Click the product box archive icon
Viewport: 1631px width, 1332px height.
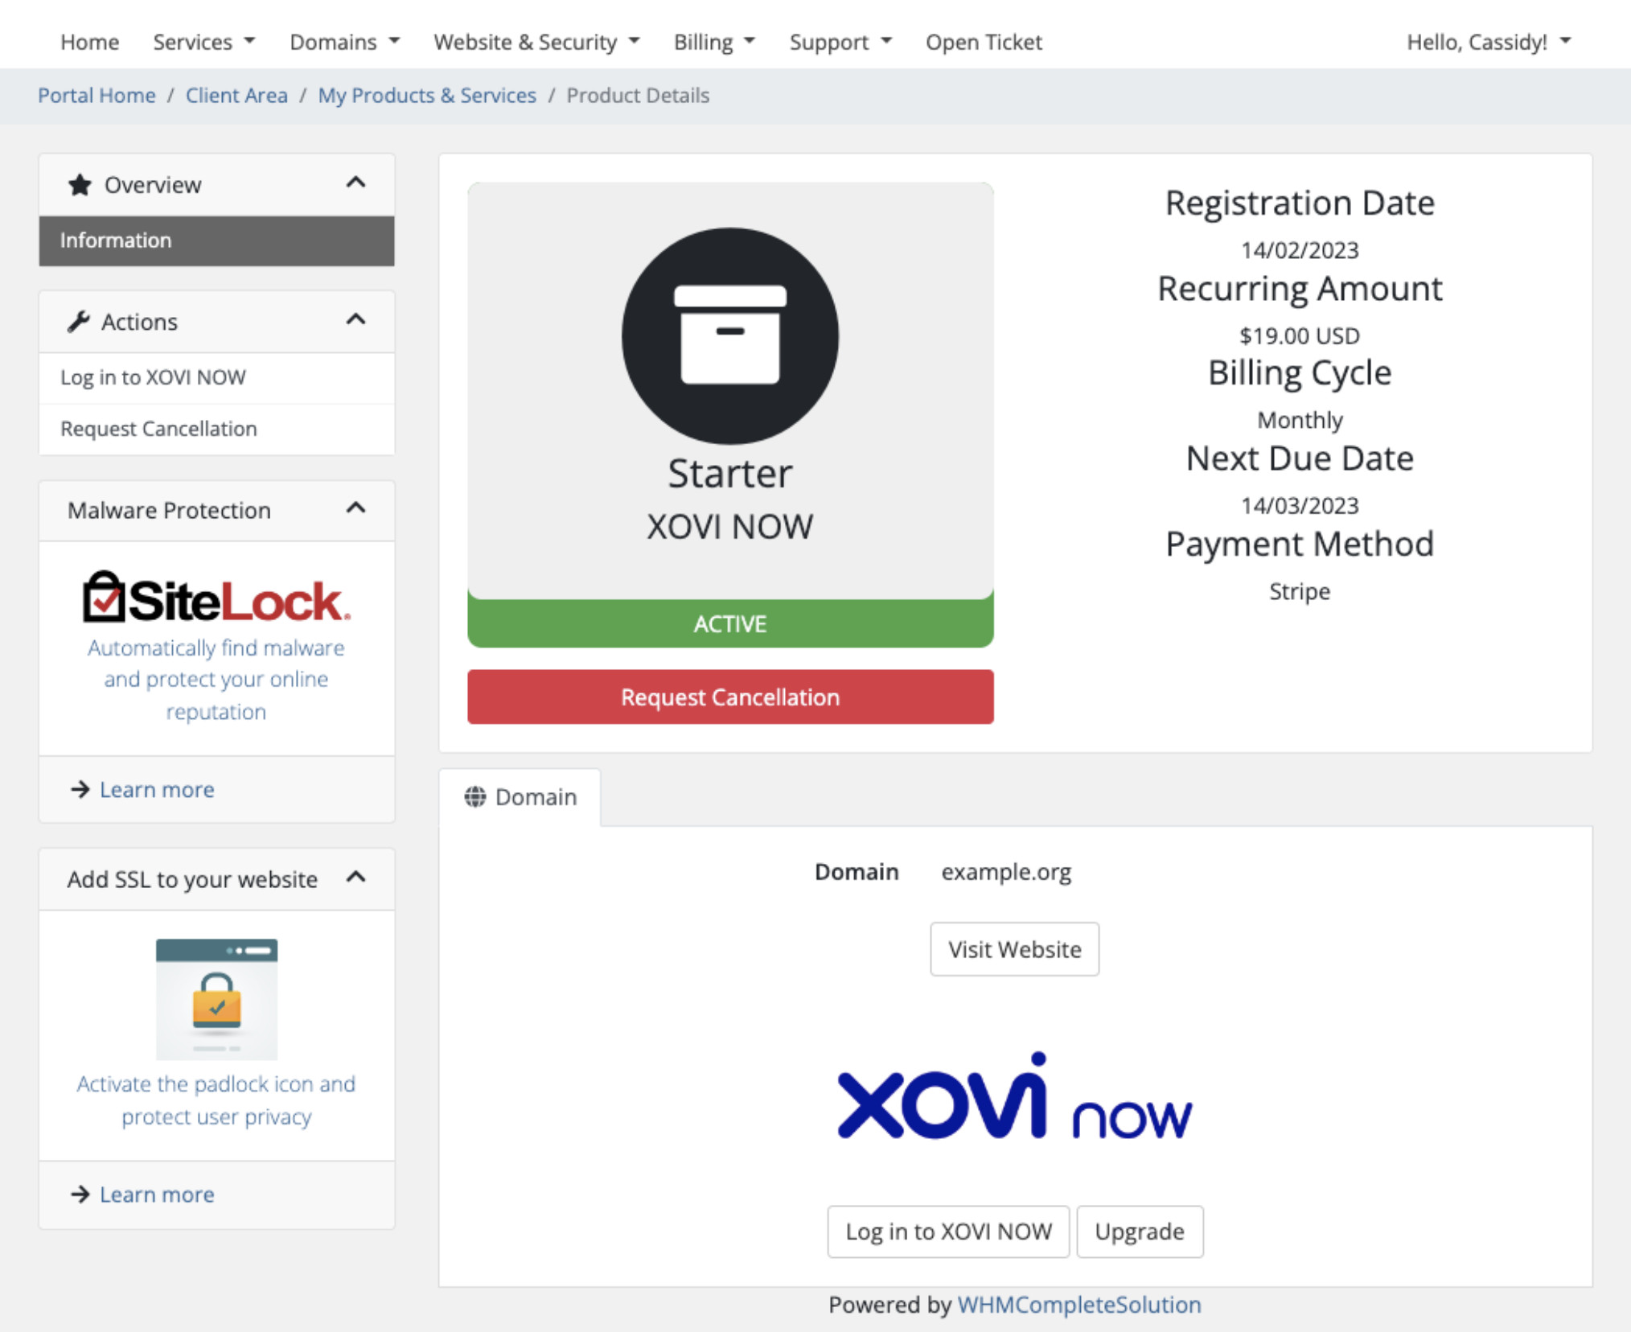tap(730, 335)
